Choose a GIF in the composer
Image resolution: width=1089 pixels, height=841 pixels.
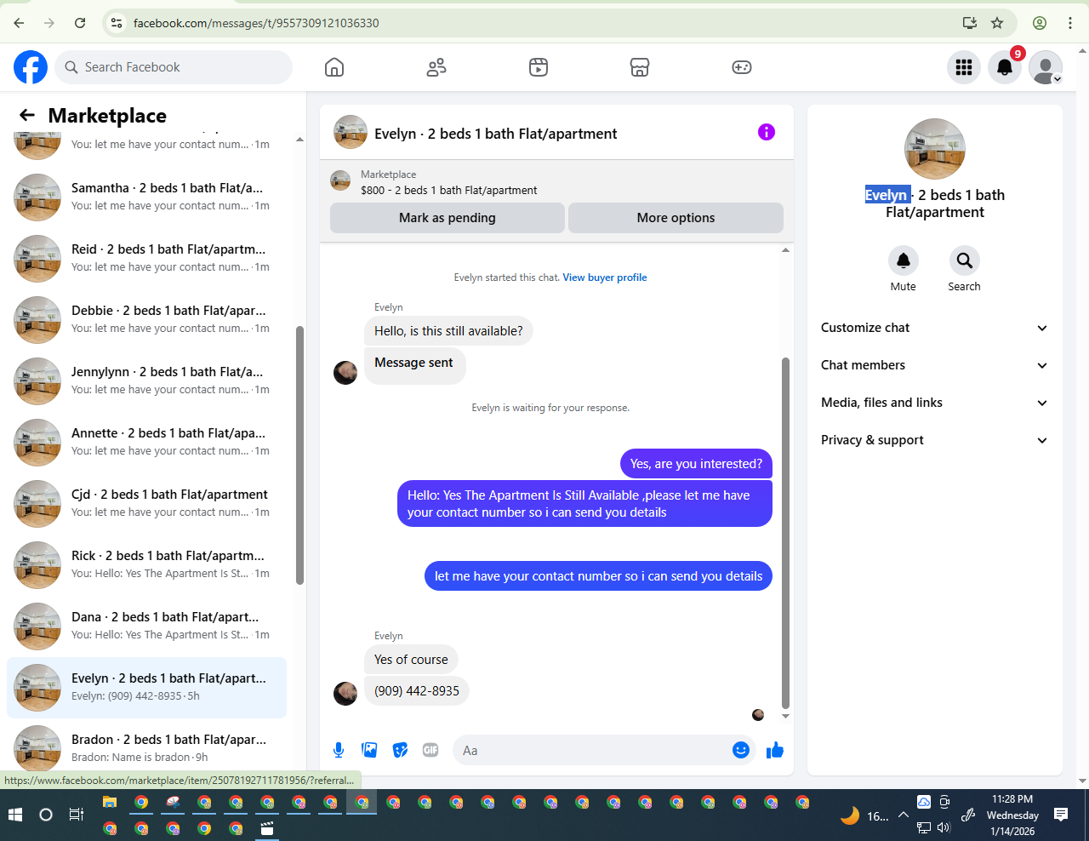(x=430, y=750)
